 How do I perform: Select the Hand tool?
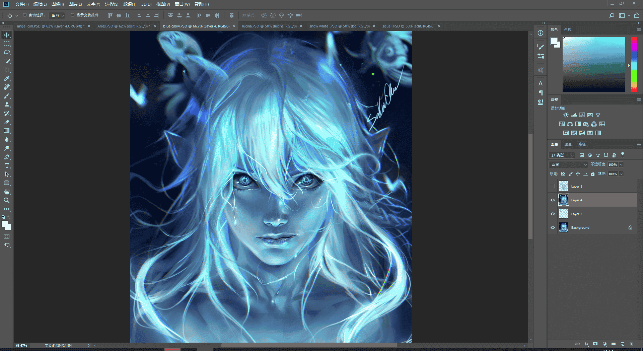pyautogui.click(x=7, y=192)
